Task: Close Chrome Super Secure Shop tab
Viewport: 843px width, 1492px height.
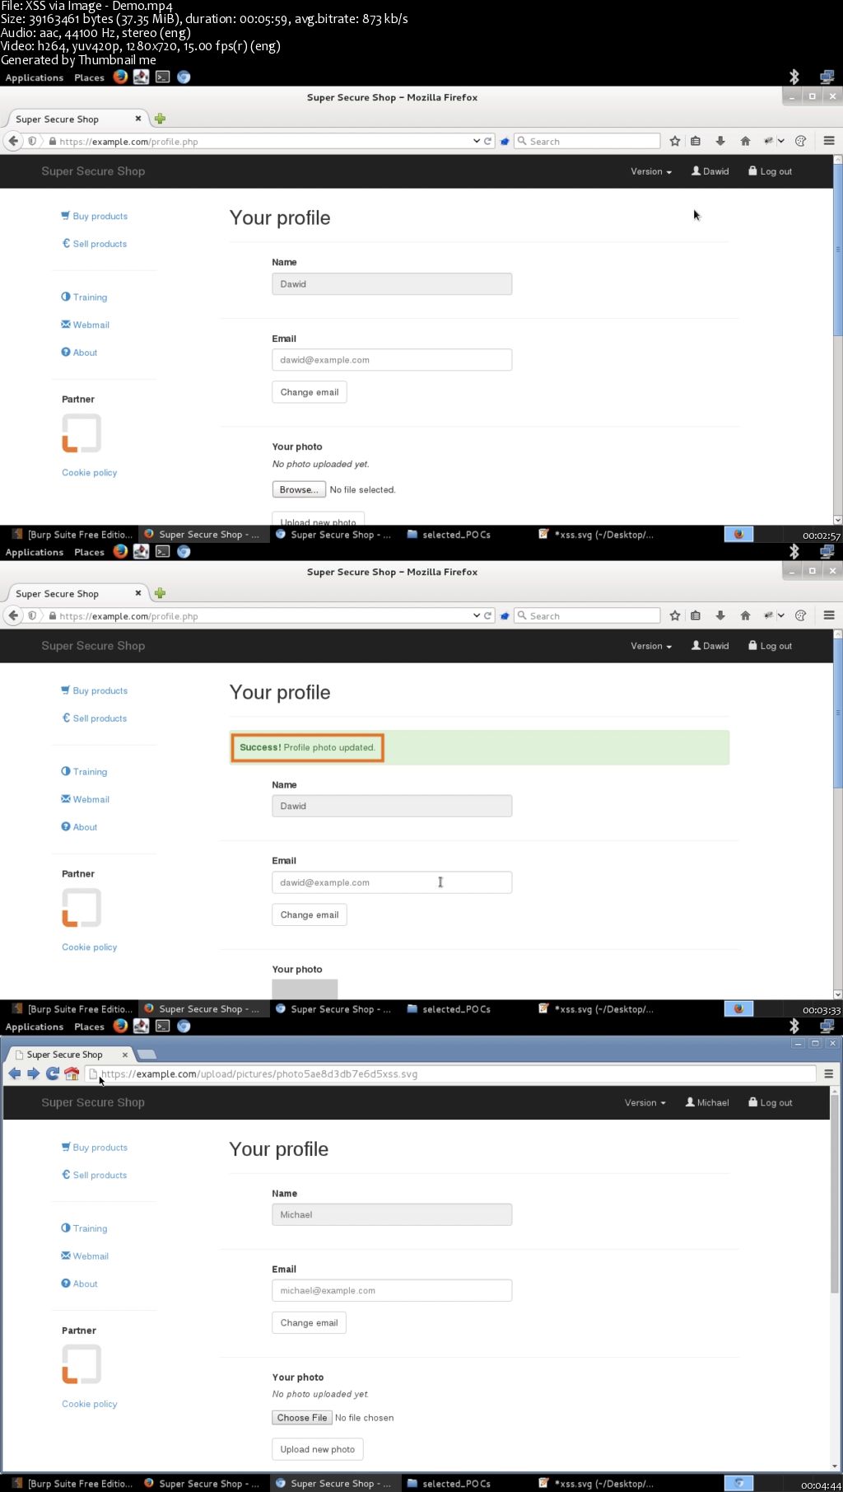Action: coord(125,1055)
